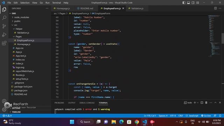The image size is (224, 126).
Task: Toggle the primary side bar layout icon
Action: coord(184,3)
